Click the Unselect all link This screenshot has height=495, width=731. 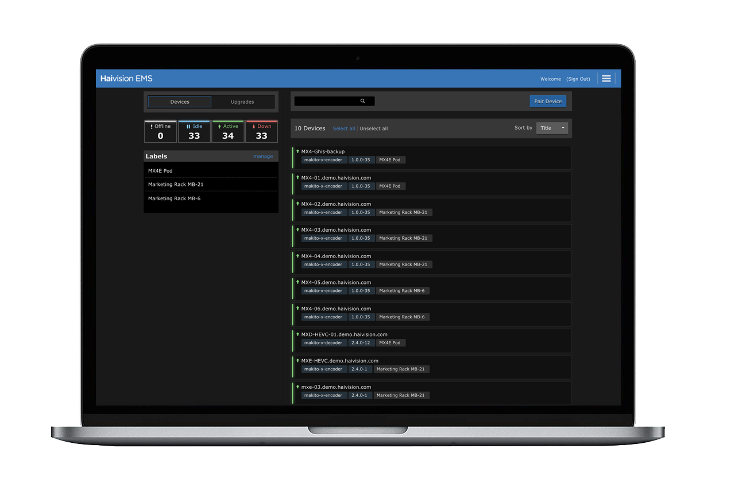373,128
